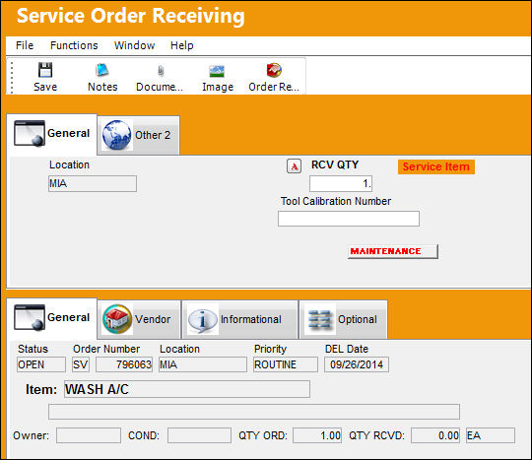Select the upper General tab
Image resolution: width=532 pixels, height=460 pixels.
[x=52, y=134]
